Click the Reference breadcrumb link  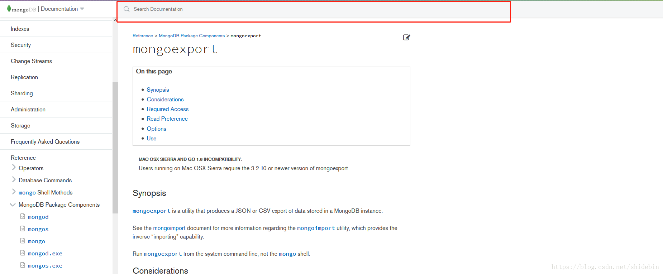pos(143,36)
